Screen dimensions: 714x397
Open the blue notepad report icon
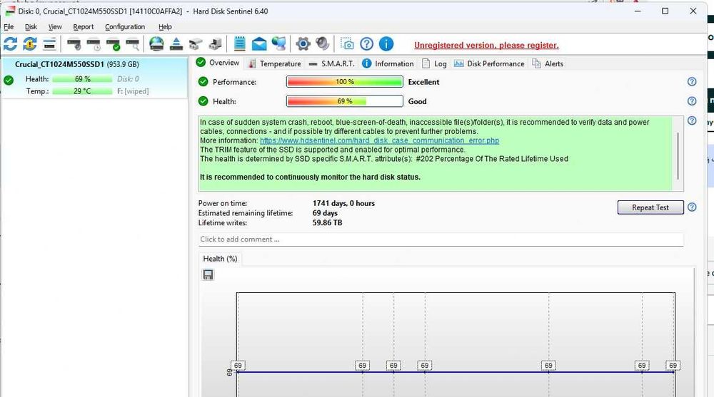pos(239,43)
